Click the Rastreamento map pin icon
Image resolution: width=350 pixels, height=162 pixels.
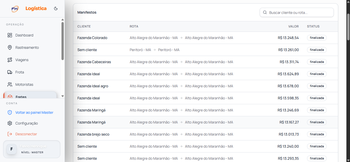[10, 47]
